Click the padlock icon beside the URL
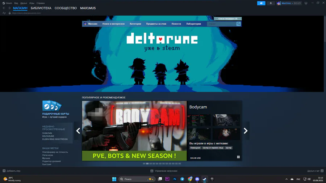The height and width of the screenshot is (183, 326). 9,13
